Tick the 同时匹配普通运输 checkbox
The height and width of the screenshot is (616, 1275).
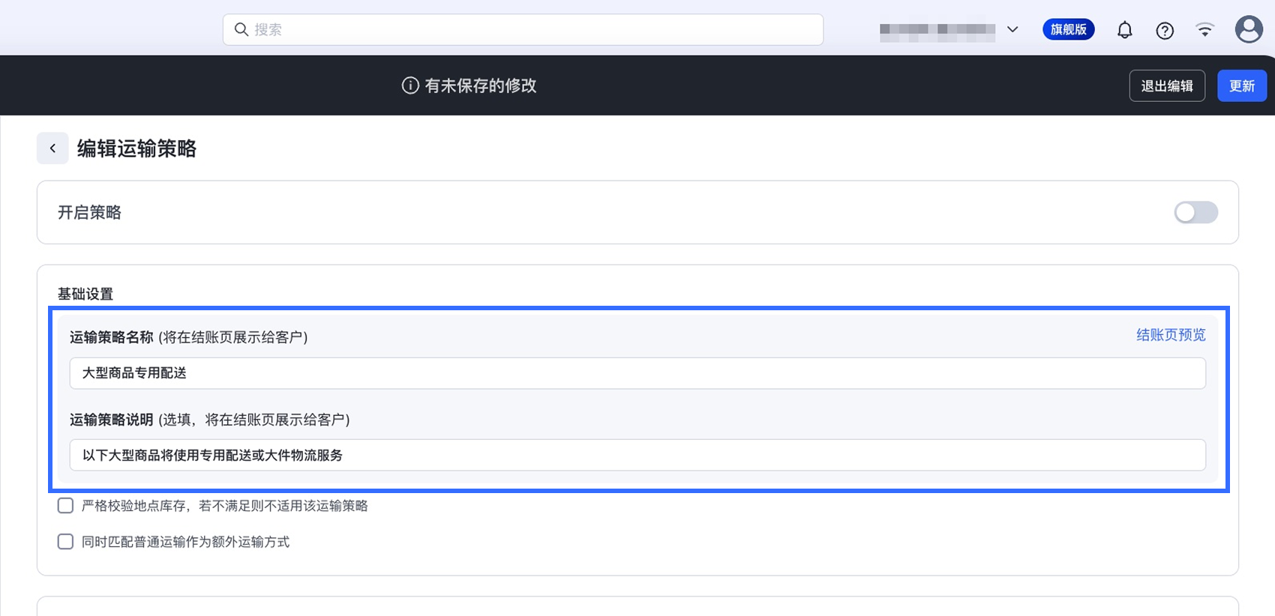66,542
